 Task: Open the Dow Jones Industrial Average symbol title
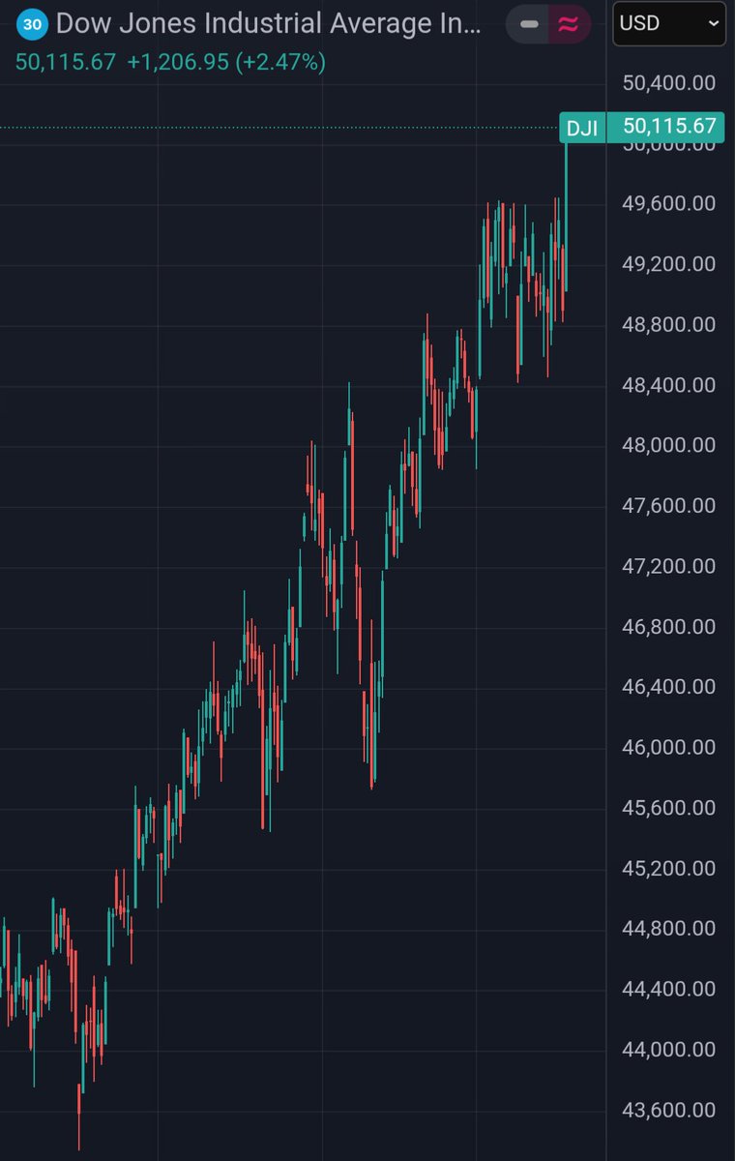pos(268,24)
